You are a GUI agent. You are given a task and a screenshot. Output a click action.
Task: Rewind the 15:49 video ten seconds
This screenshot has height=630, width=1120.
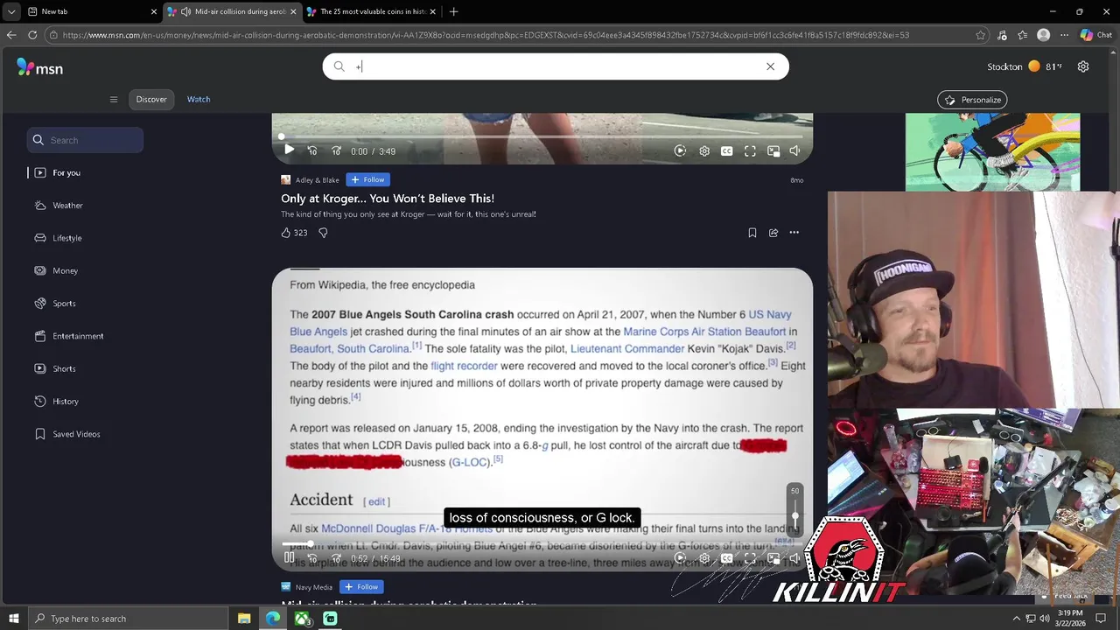pyautogui.click(x=312, y=558)
